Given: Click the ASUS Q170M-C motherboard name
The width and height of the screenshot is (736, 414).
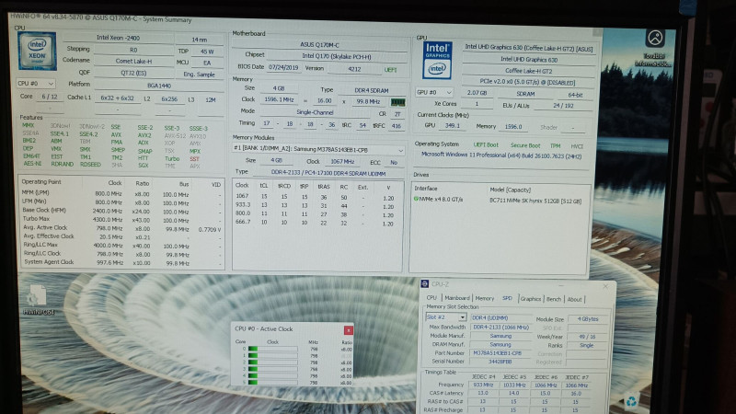Looking at the screenshot, I should [x=319, y=44].
